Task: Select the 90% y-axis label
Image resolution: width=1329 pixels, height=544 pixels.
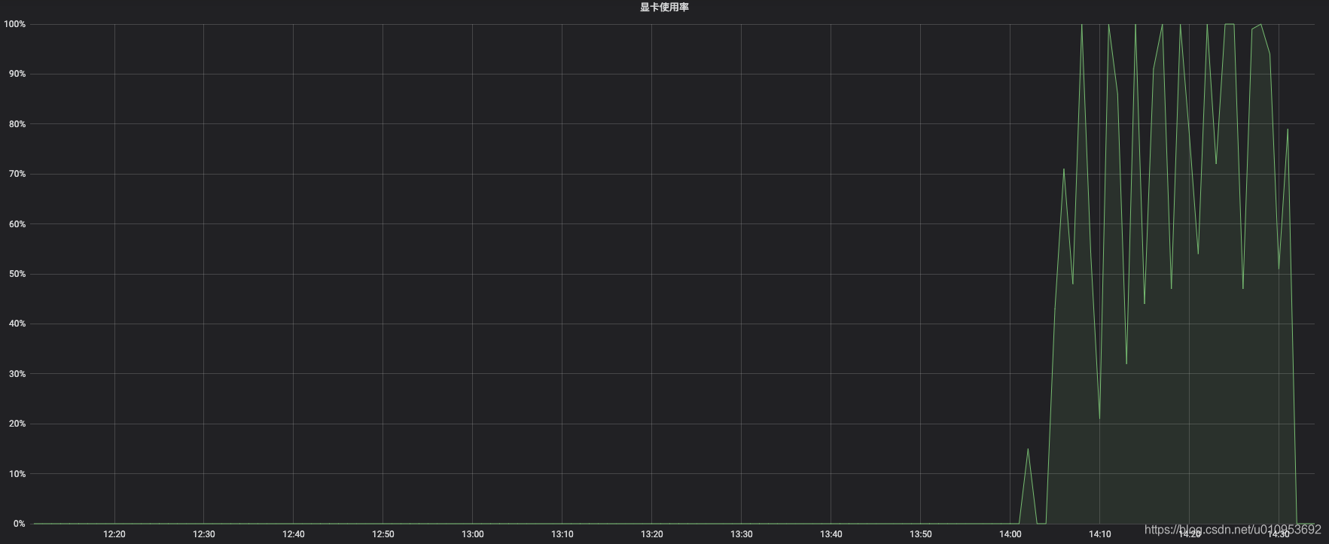Action: point(17,74)
